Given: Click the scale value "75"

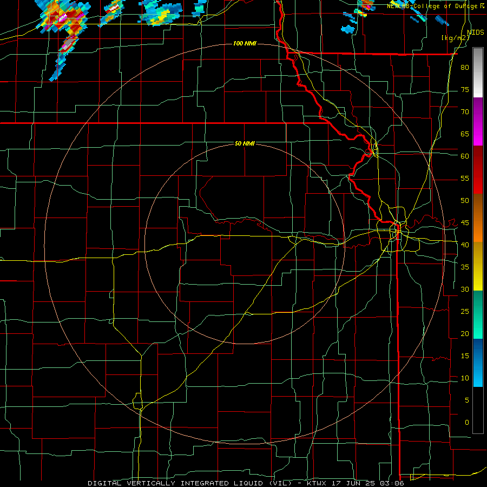Looking at the screenshot, I should click(465, 90).
